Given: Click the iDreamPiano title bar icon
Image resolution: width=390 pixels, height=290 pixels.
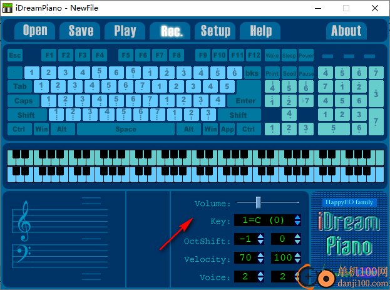Looking at the screenshot, I should (x=8, y=8).
